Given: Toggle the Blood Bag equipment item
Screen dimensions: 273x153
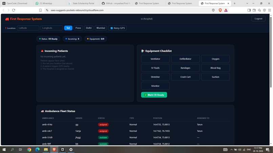Looking at the screenshot, I should pos(215,68).
